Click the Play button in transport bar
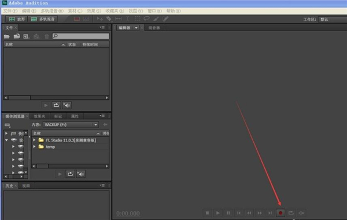Image resolution: width=347 pixels, height=220 pixels. (218, 213)
